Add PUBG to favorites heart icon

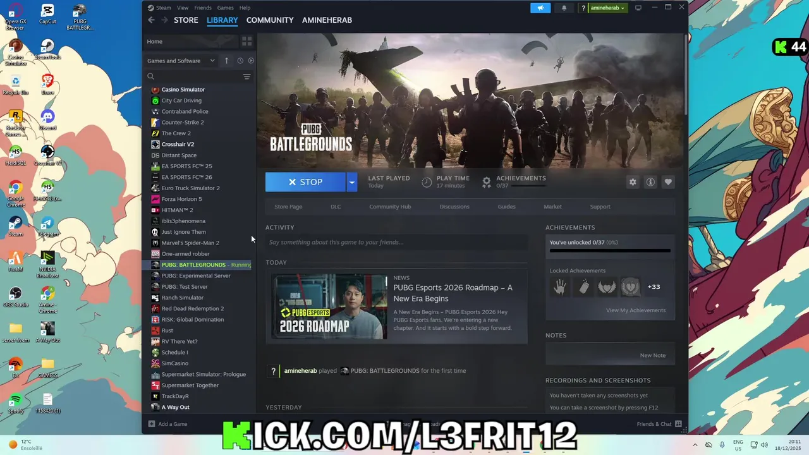coord(668,182)
